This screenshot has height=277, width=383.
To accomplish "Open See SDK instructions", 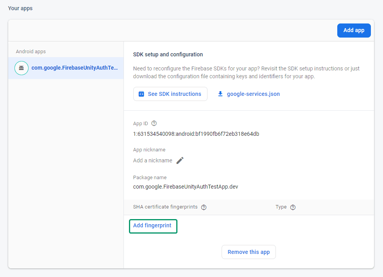I will pos(170,94).
